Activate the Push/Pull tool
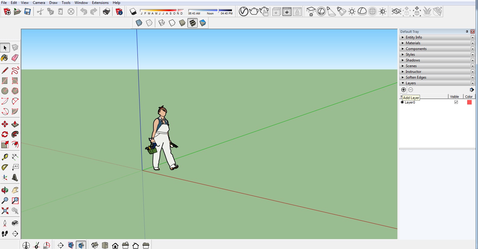The height and width of the screenshot is (249, 478). click(x=15, y=124)
